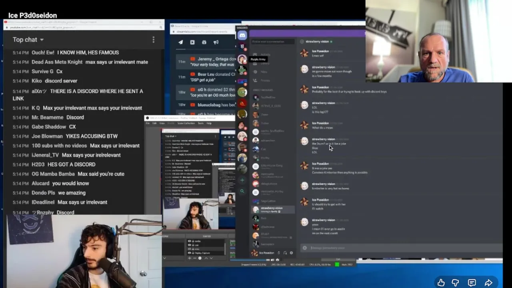Image resolution: width=512 pixels, height=288 pixels.
Task: Click chat user 100 subs with no videos
Action: [x=59, y=146]
